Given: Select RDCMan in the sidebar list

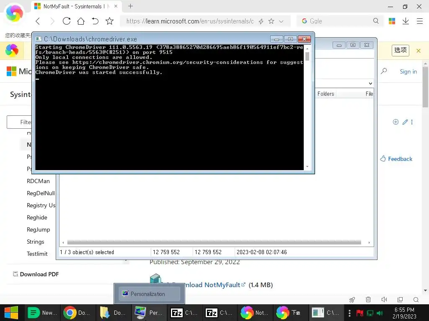Looking at the screenshot, I should tap(38, 181).
